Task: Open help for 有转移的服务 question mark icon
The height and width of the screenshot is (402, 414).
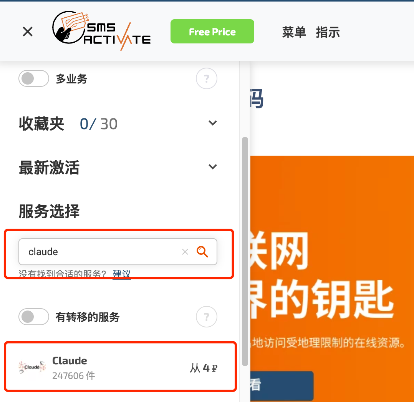Action: coord(207,317)
